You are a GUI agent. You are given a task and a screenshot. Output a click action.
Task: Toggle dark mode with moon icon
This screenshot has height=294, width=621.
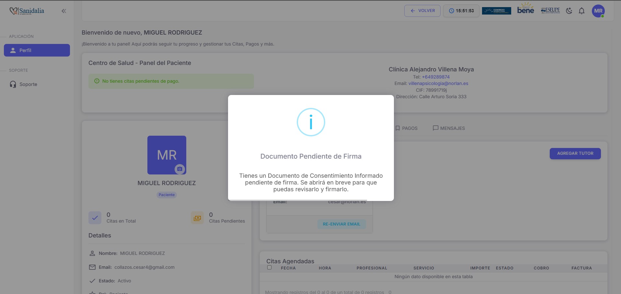pyautogui.click(x=569, y=11)
